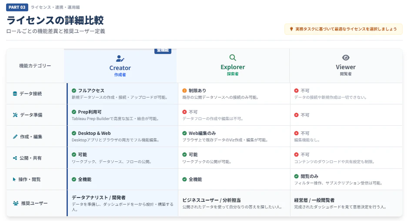Click the 機能カテゴリー column header

[35, 66]
